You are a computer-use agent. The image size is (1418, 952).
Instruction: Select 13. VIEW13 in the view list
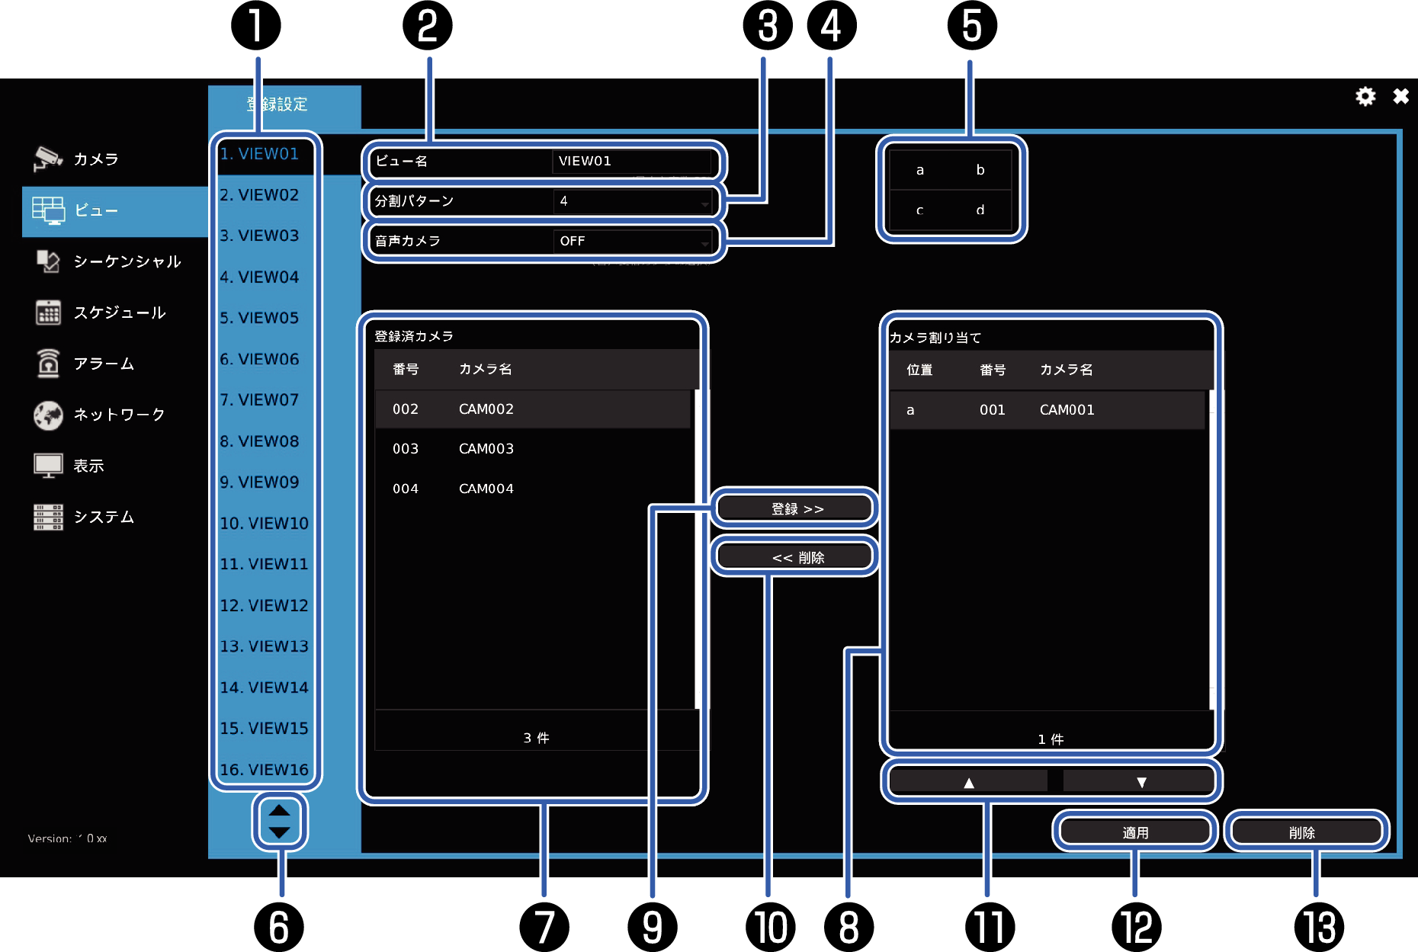pos(265,646)
